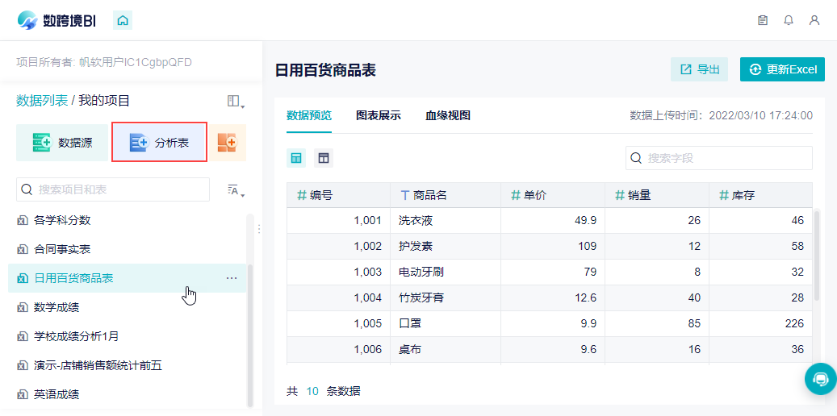The width and height of the screenshot is (837, 416).
Task: Click the Excel icon beside 数学成绩
Action: pos(22,307)
